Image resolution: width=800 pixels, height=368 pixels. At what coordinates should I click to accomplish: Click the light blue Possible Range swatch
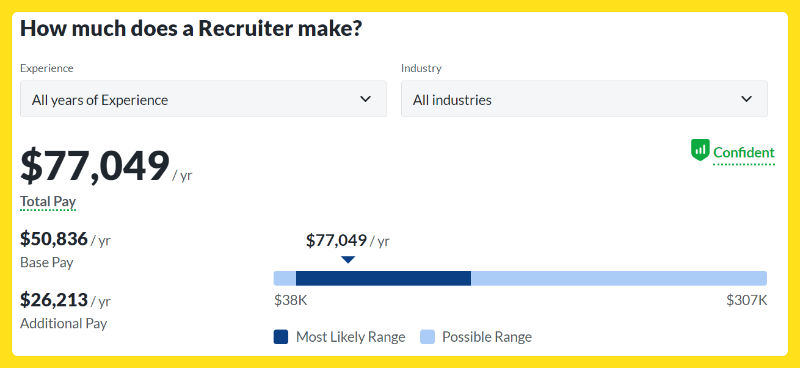pos(427,337)
